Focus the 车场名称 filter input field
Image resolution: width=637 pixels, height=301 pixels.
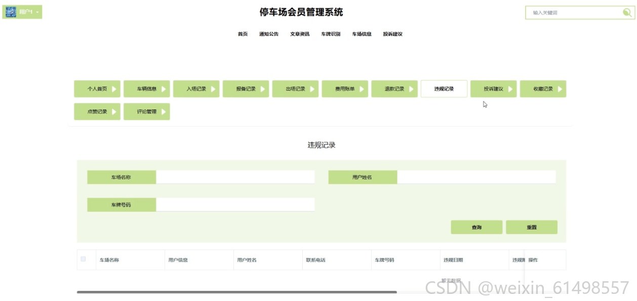tap(235, 177)
